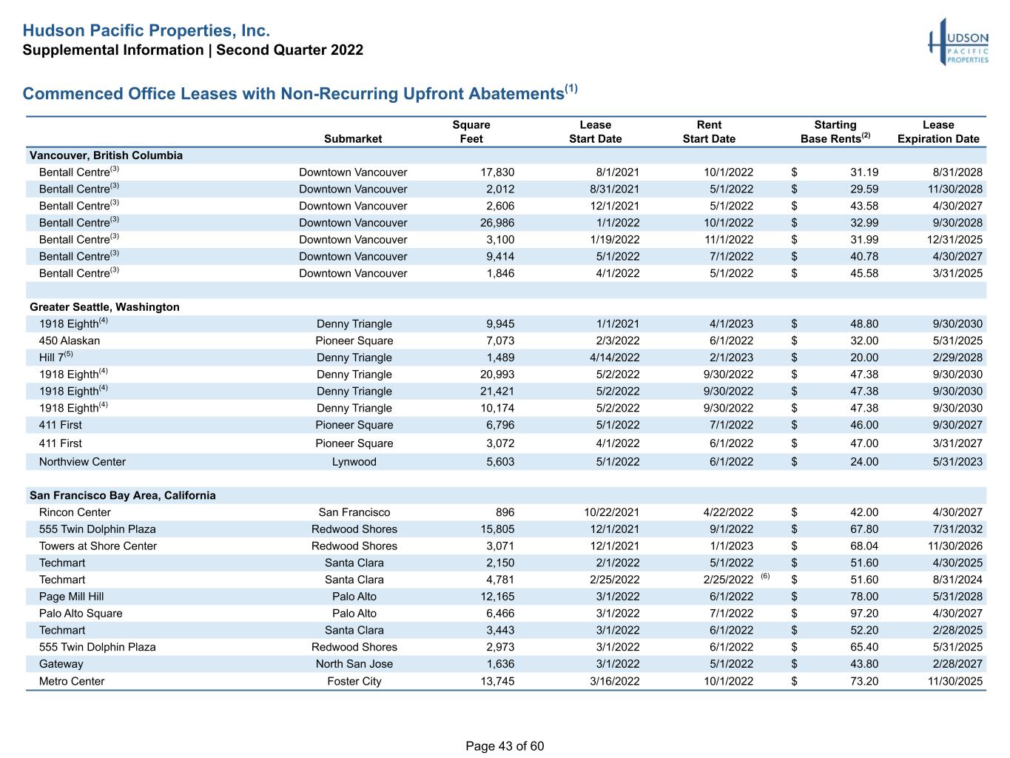
Task: Click the Submarket column header
Action: [x=353, y=138]
